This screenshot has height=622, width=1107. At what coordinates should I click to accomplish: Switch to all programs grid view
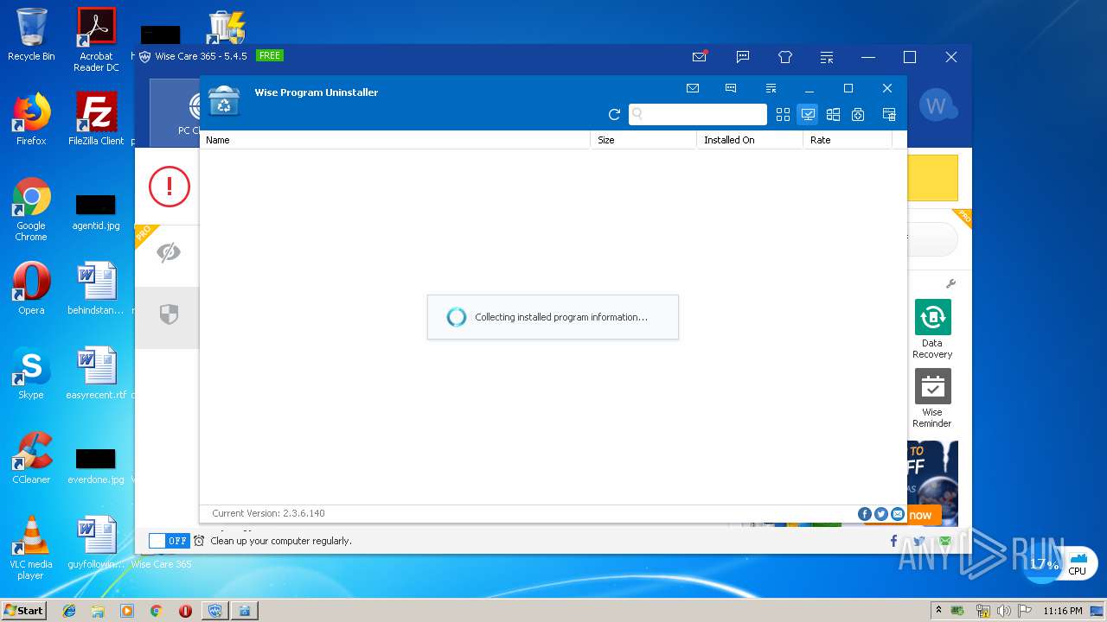(783, 114)
